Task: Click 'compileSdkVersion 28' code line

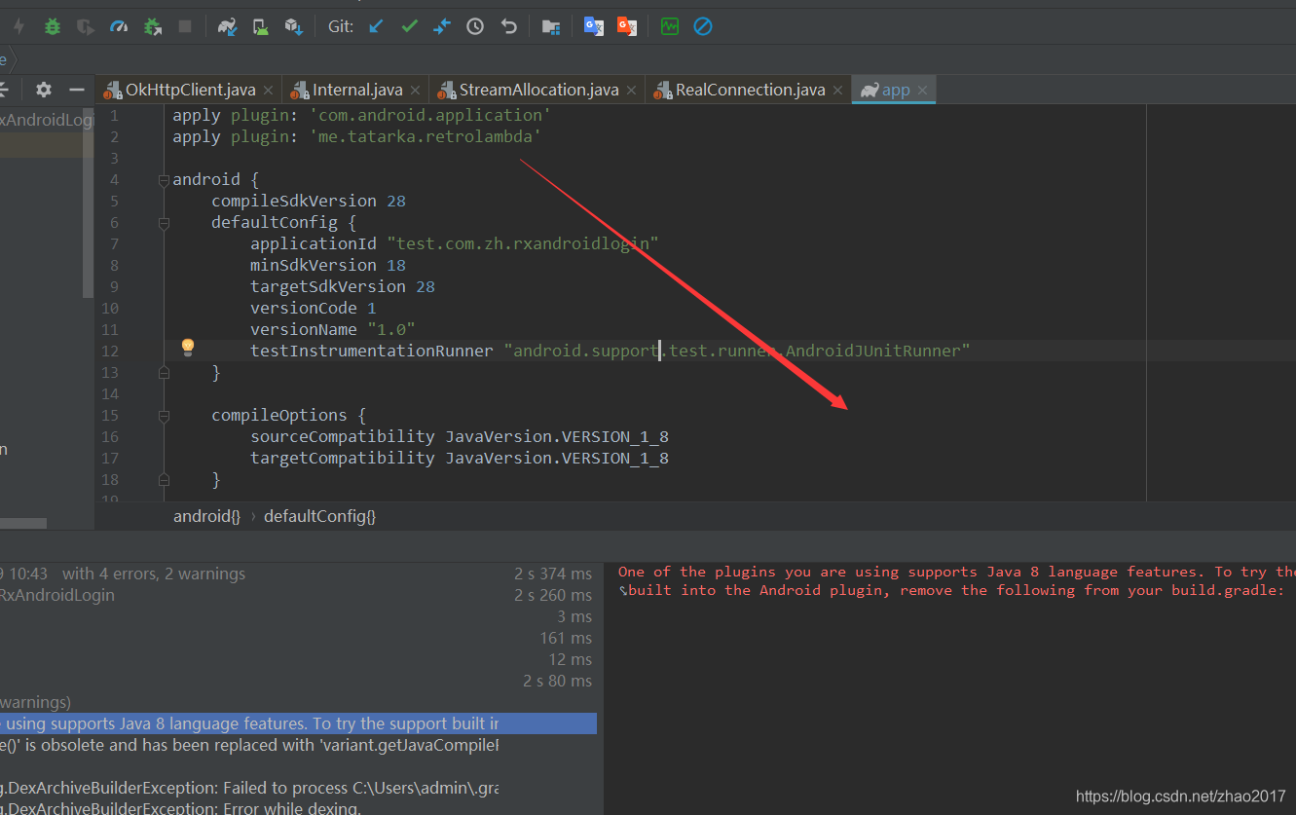Action: point(308,201)
